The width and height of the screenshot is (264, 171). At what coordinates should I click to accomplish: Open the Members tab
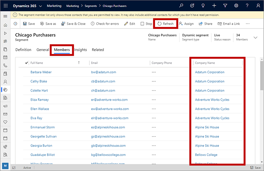point(62,50)
